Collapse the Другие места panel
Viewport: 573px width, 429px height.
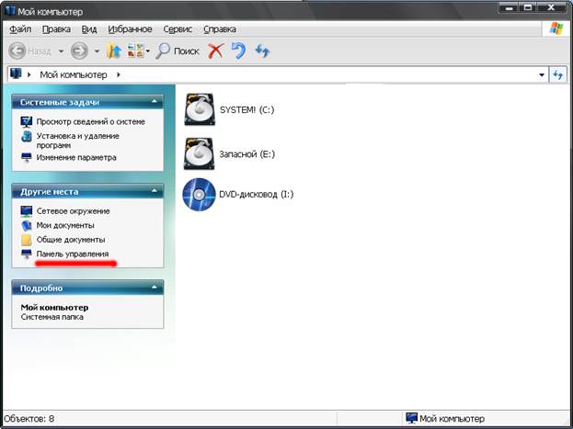(155, 190)
